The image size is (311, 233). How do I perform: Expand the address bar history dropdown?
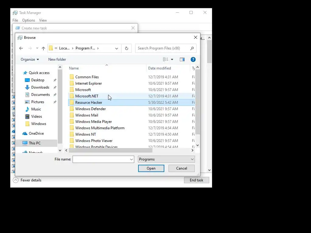pos(117,48)
